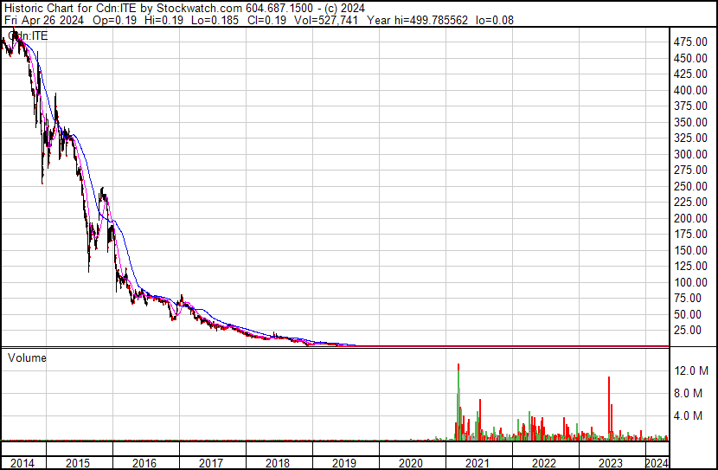This screenshot has height=470, width=718.
Task: Select the 2015 year marker
Action: (80, 462)
